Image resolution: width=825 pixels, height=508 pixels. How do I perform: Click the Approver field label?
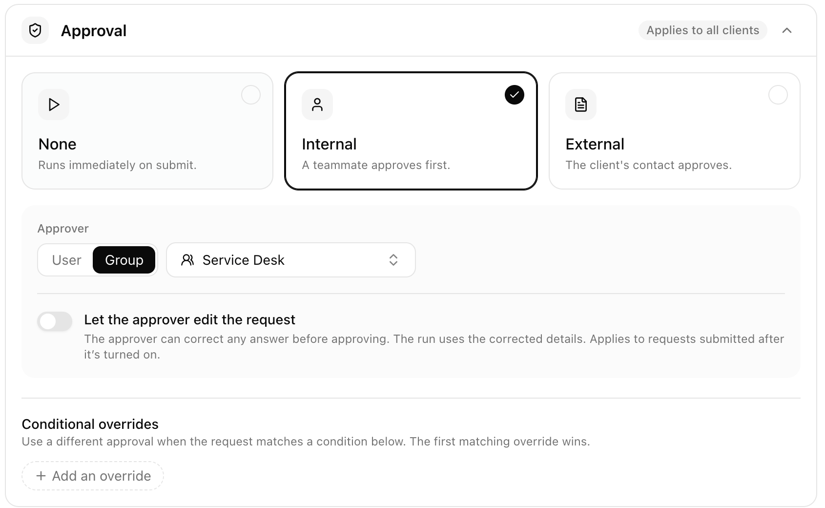click(x=63, y=229)
